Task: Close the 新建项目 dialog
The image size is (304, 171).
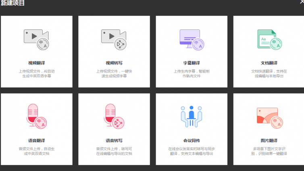Action: coord(302,2)
